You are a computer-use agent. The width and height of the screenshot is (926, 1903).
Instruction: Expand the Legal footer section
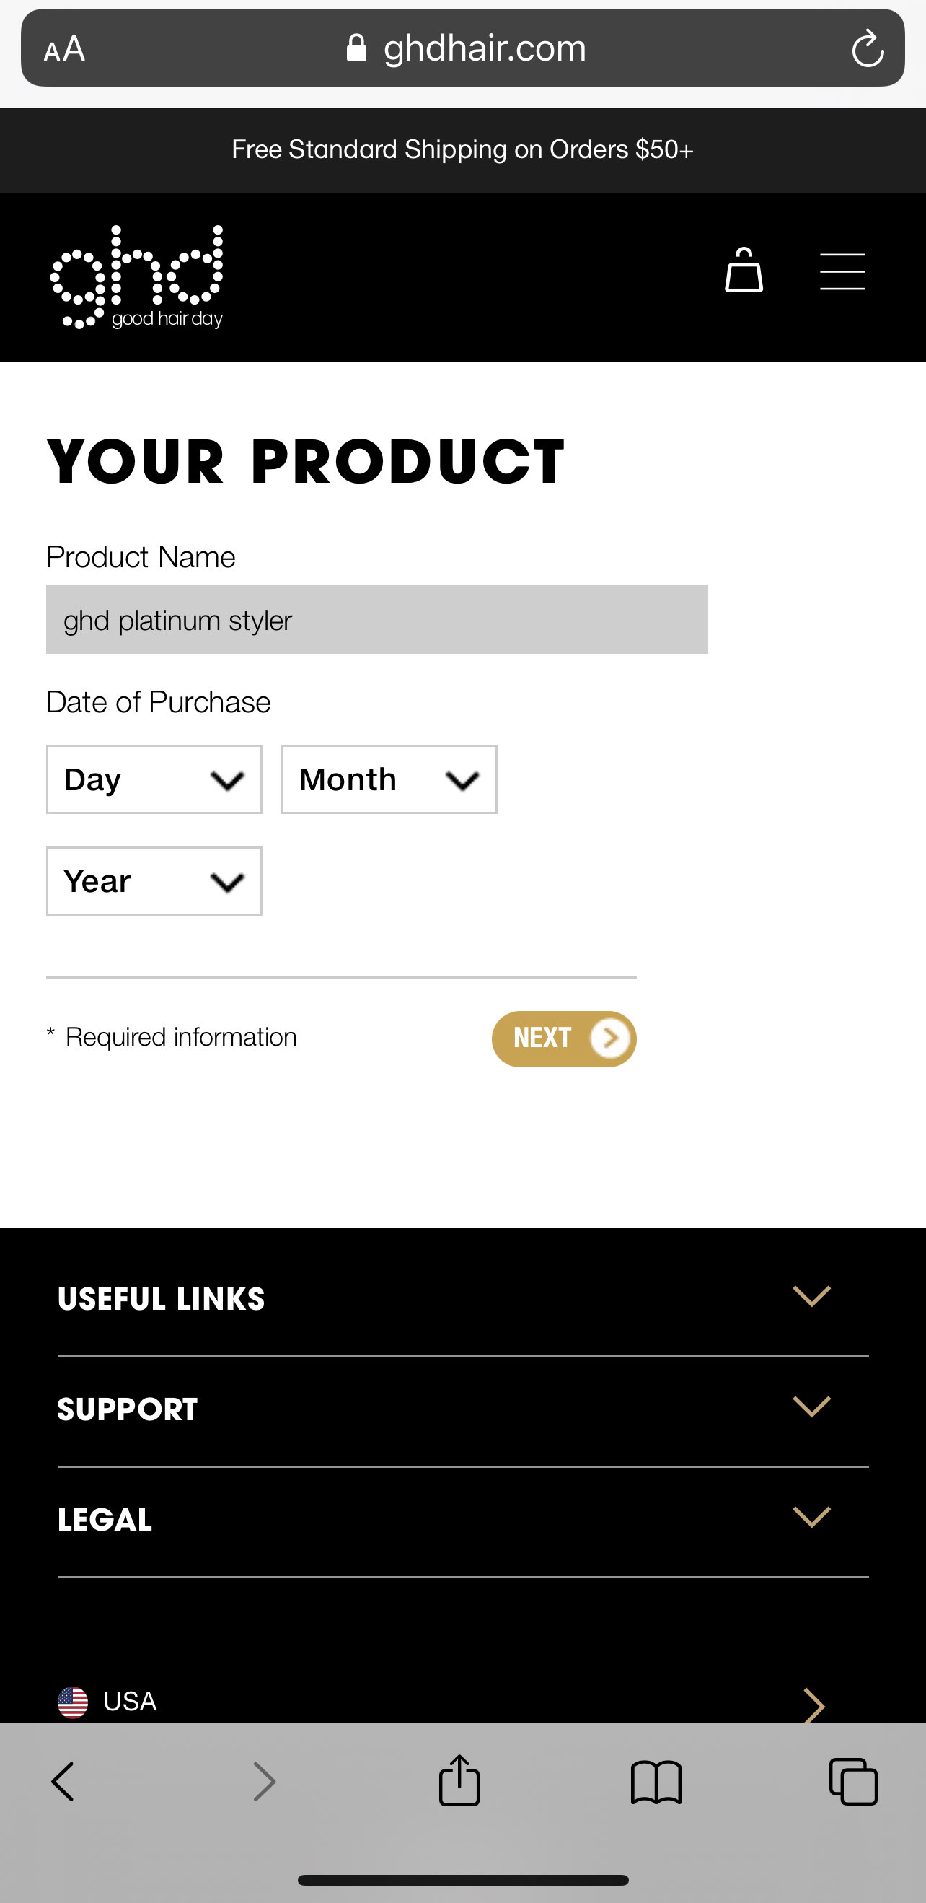coord(463,1520)
